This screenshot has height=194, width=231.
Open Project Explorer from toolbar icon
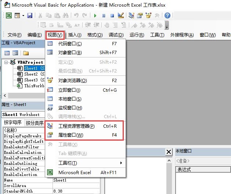click(131, 15)
